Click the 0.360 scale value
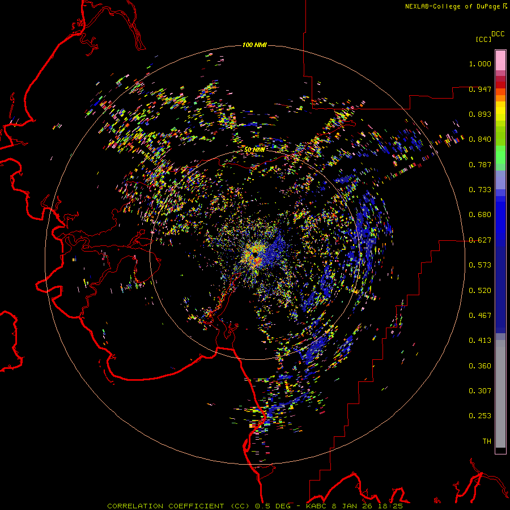The image size is (510, 510). click(480, 366)
